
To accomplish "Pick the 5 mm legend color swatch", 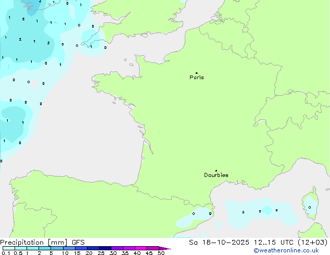I will coord(57,248).
